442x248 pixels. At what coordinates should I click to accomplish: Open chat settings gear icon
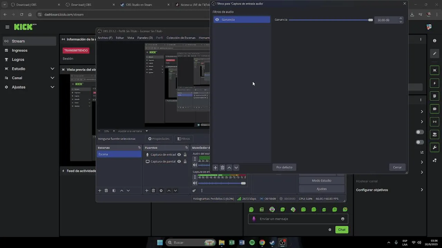point(330,230)
